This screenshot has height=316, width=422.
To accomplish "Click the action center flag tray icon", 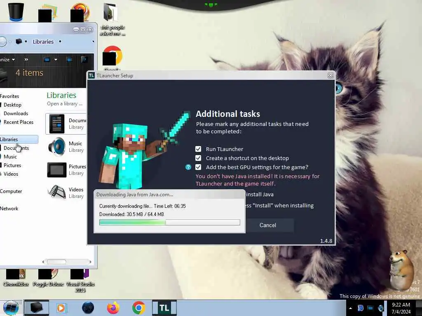I will tap(360, 308).
